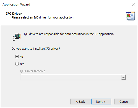The width and height of the screenshot is (138, 108).
Task: Click the 'Application Wizard' title text
Action: tap(16, 4)
